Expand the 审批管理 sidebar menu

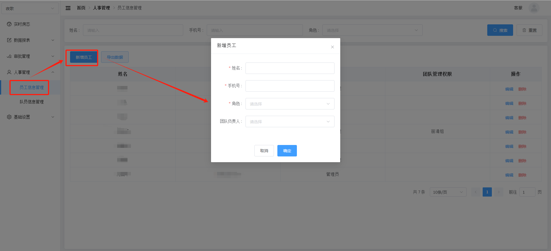click(x=30, y=56)
